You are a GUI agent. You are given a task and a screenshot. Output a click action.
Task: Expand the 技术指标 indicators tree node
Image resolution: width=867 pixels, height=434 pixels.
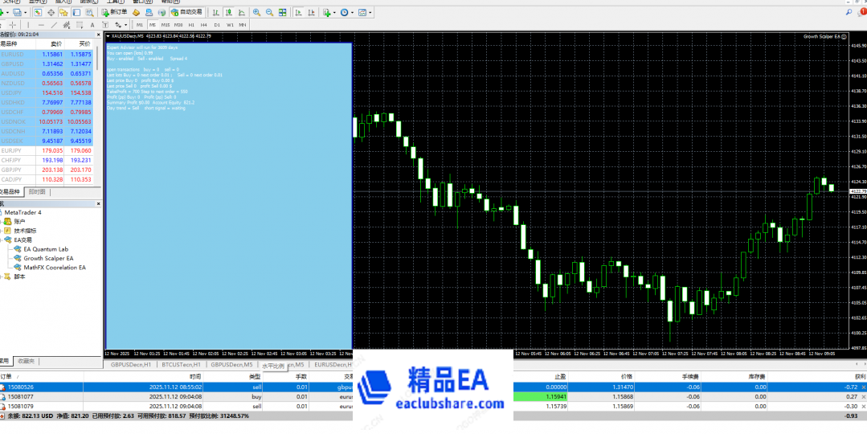tap(3, 231)
